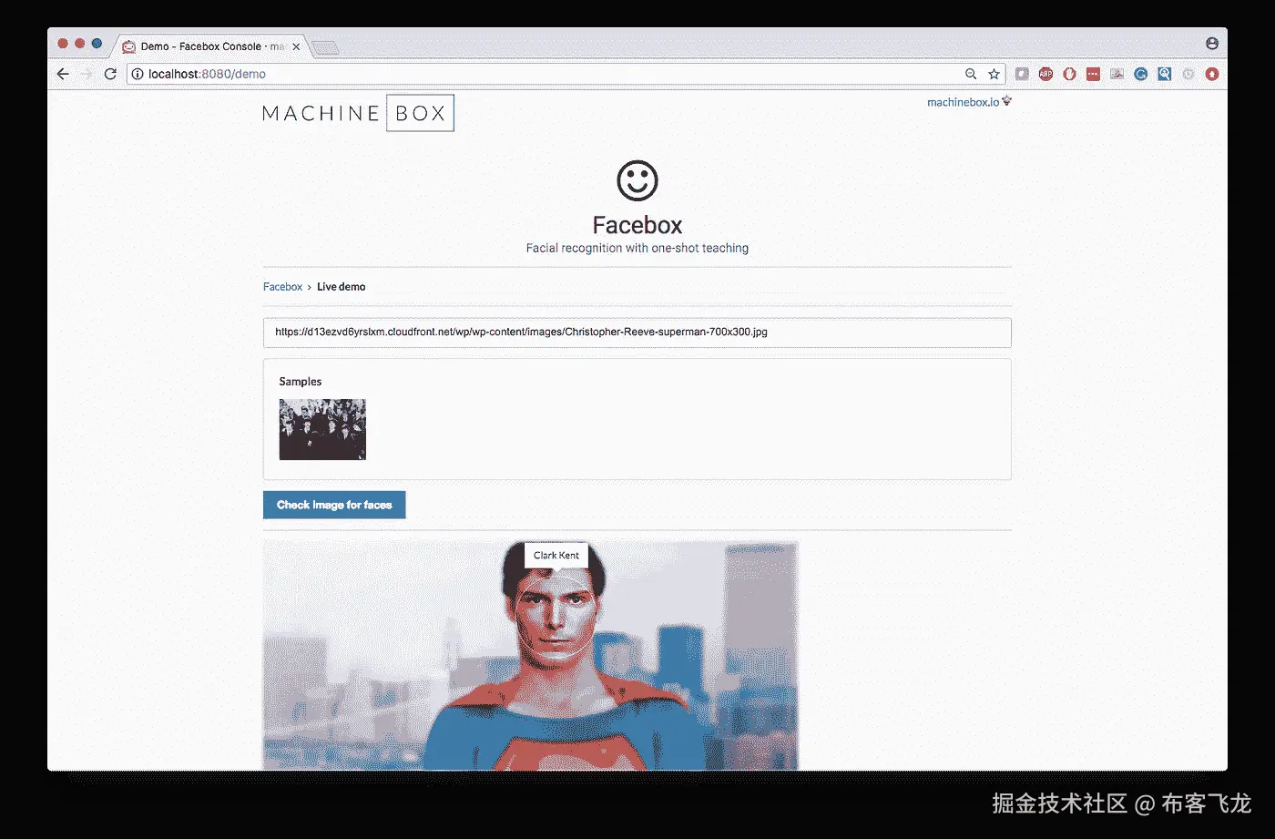Select the crowd sample thumbnail
1275x839 pixels.
[x=322, y=429]
